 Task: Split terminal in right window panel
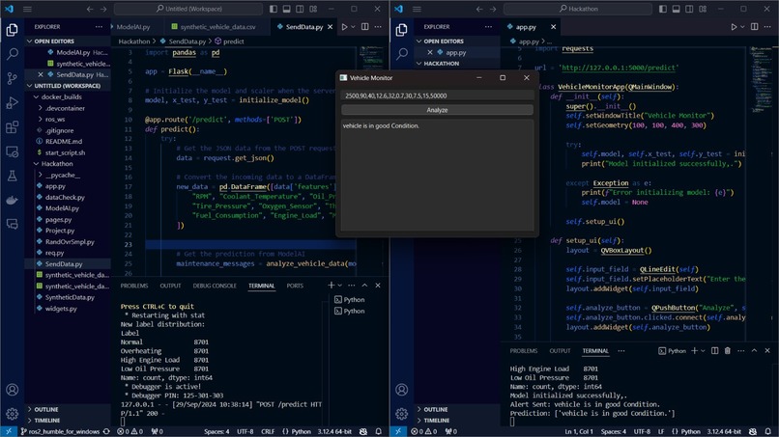pyautogui.click(x=714, y=351)
